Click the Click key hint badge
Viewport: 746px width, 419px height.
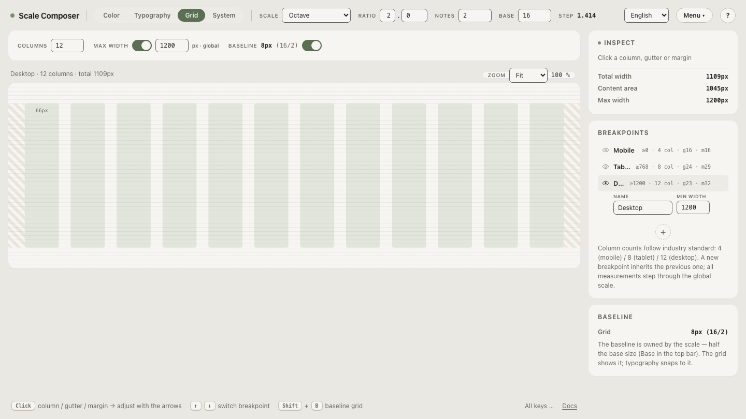click(x=23, y=406)
